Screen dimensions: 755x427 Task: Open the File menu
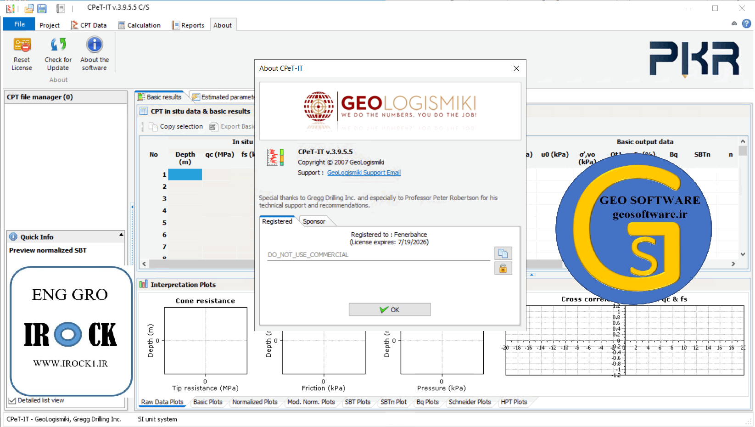19,24
